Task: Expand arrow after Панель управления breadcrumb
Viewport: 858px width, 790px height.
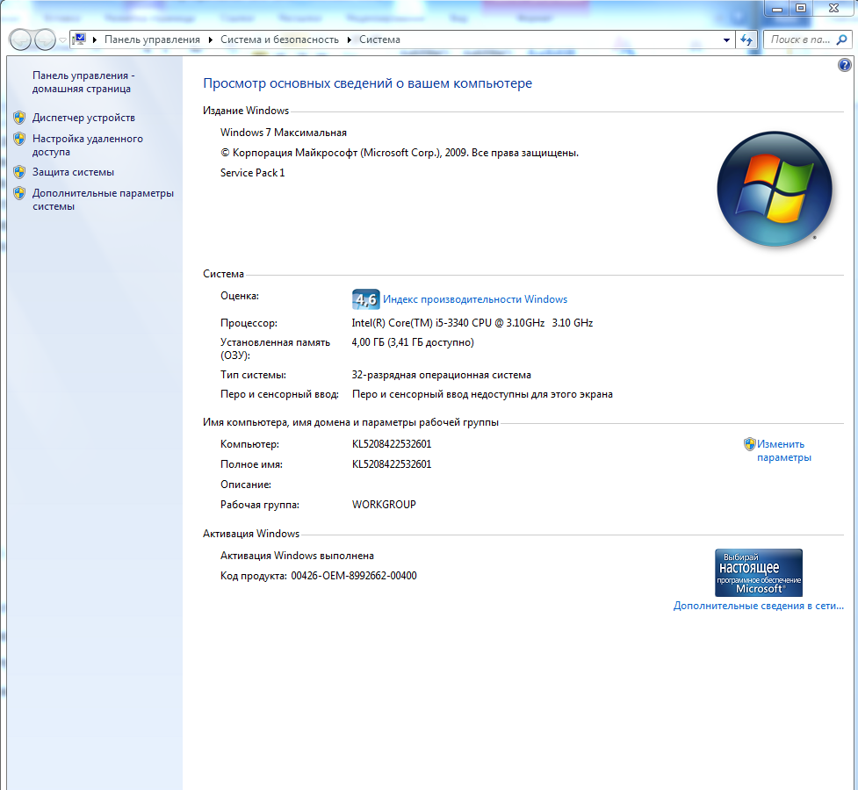Action: click(x=210, y=39)
